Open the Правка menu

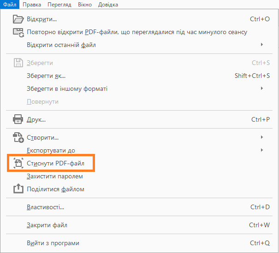[x=31, y=5]
